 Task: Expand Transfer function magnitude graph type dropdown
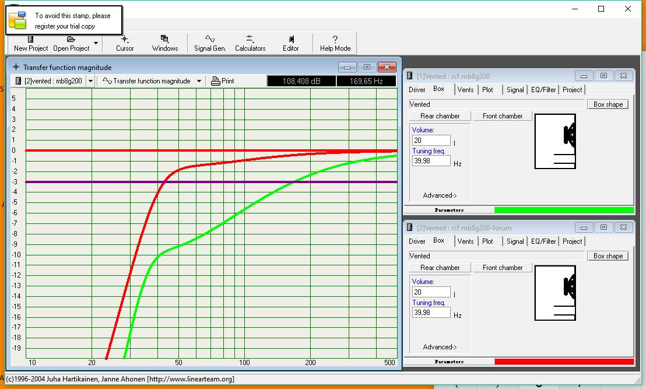tap(199, 81)
